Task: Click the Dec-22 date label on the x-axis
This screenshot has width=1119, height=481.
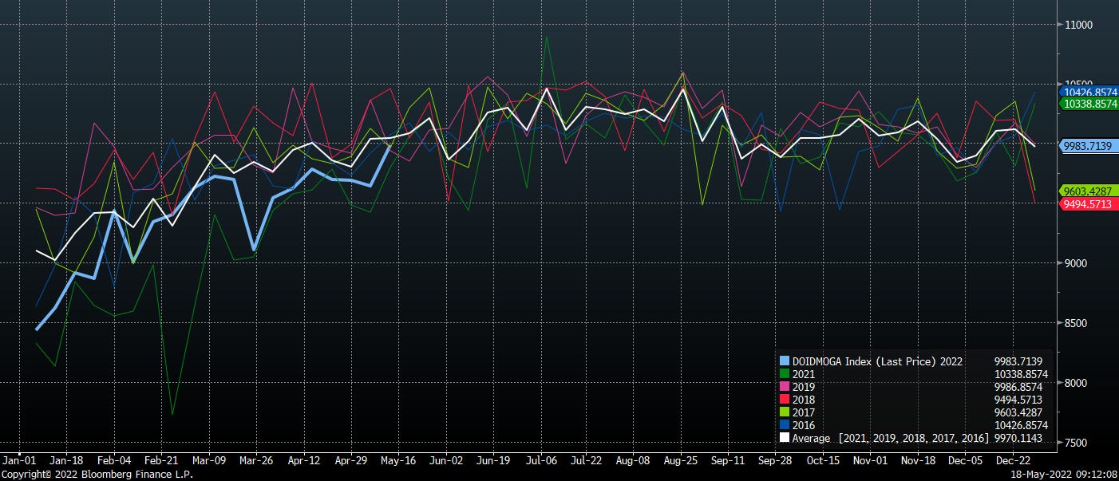Action: coord(1013,461)
